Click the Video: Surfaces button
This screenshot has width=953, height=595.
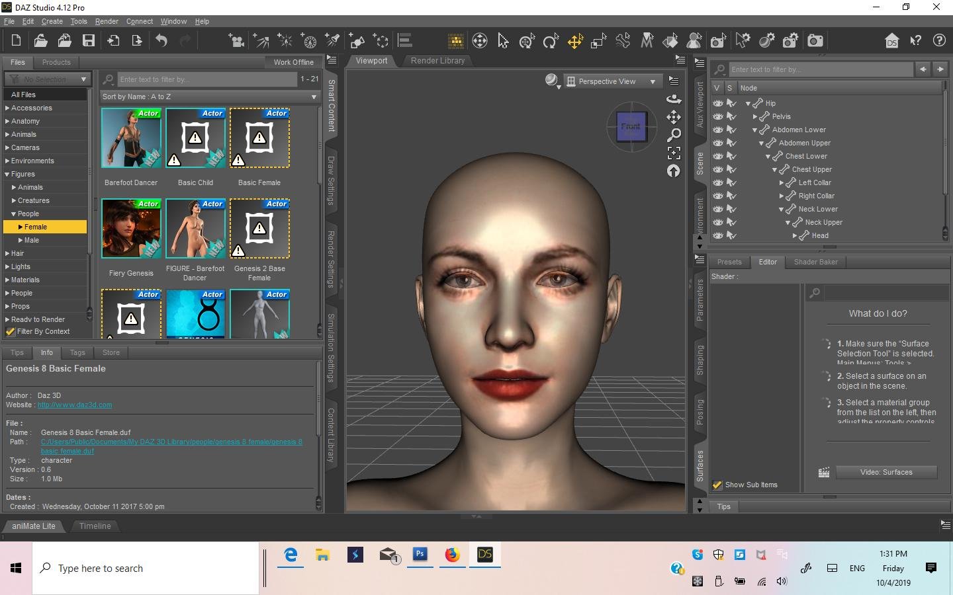(x=886, y=472)
